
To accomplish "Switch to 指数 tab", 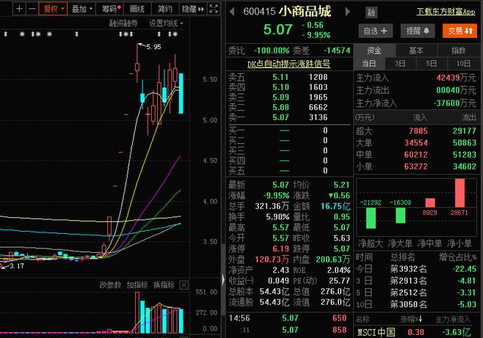I will (x=458, y=51).
